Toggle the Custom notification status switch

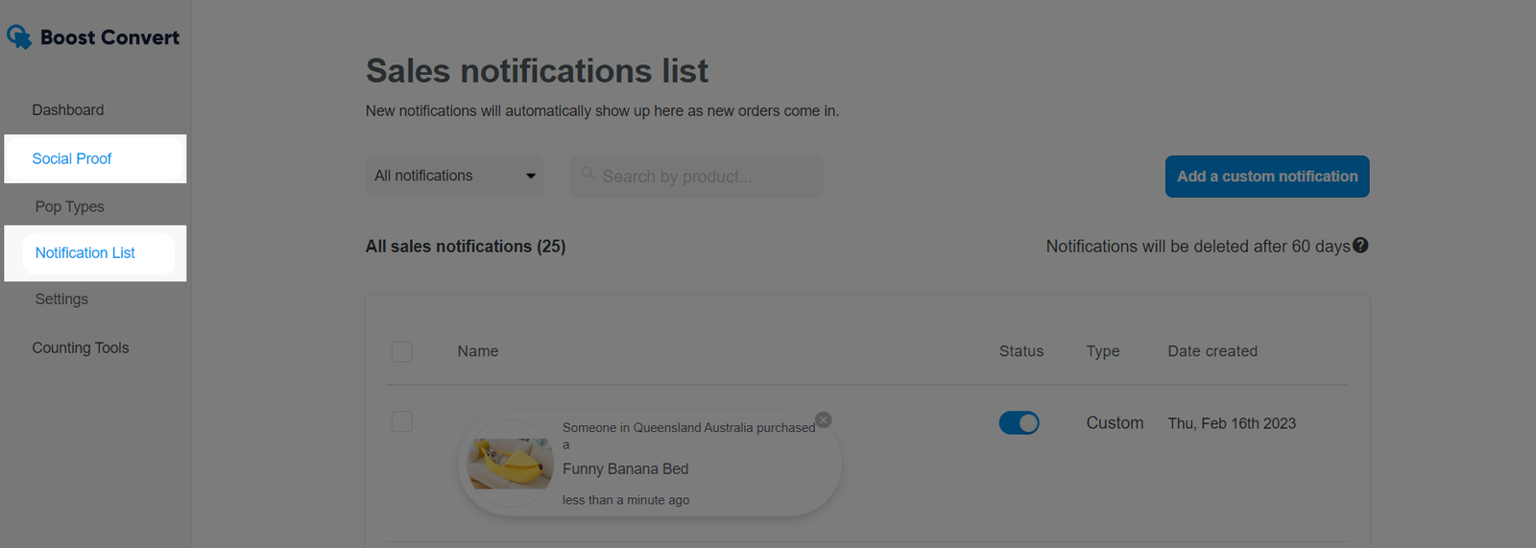point(1020,423)
